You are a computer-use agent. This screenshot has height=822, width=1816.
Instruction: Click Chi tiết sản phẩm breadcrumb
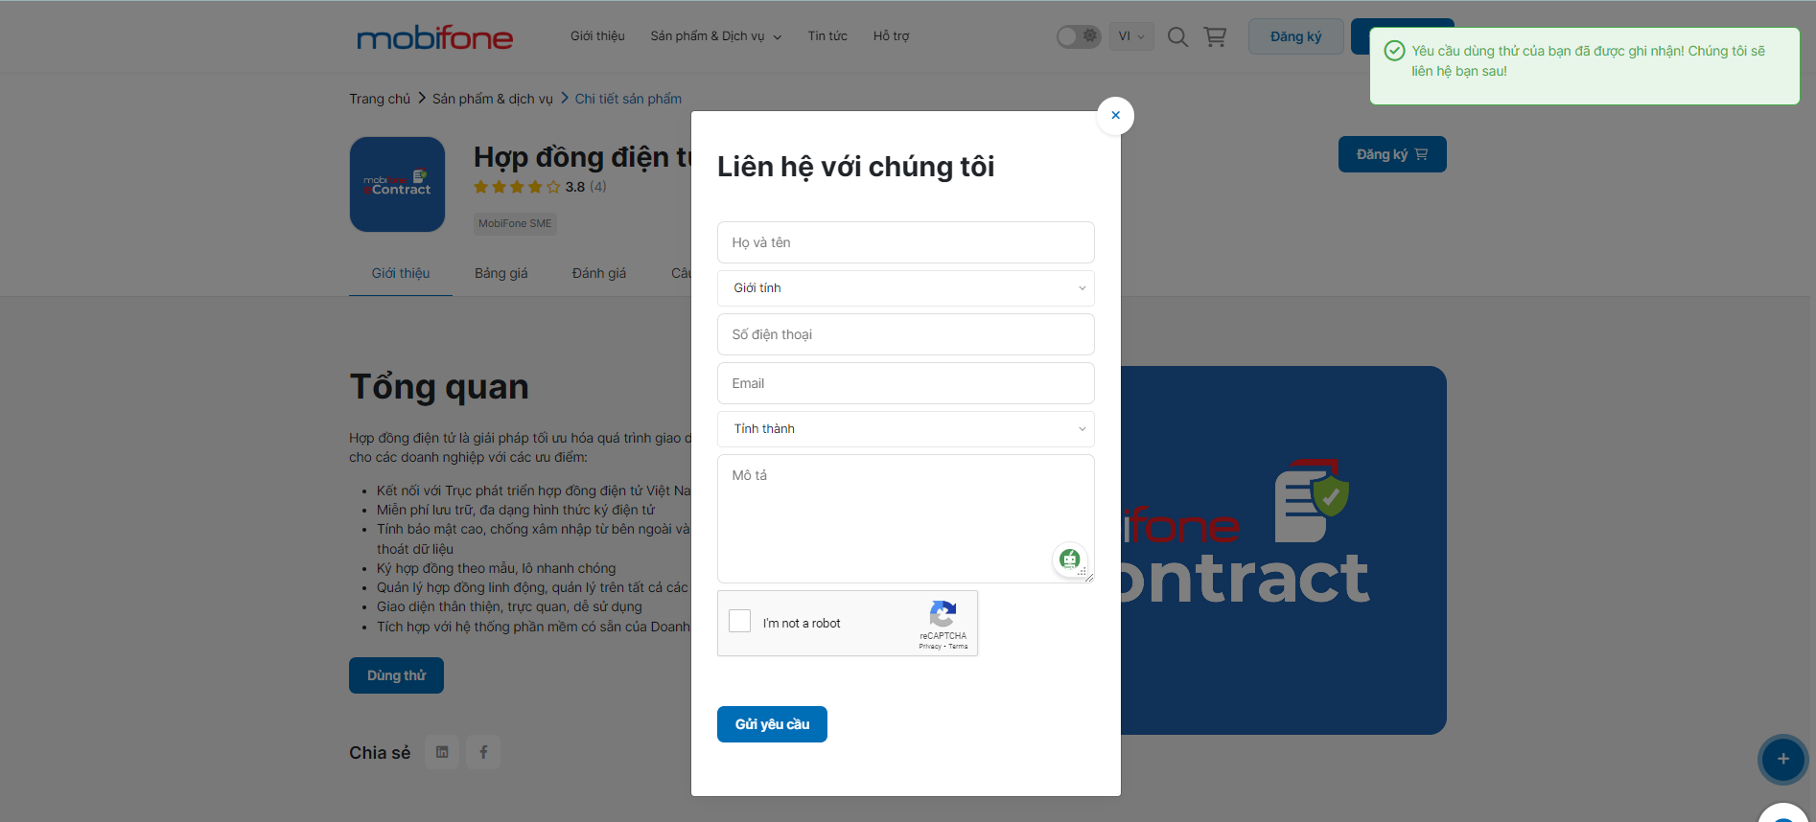point(628,99)
